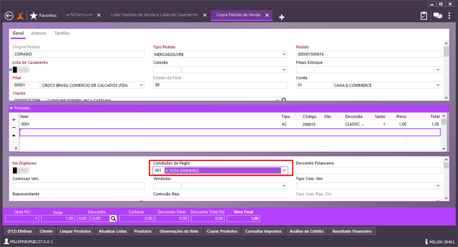Click the Desconto Financeiro field
The height and width of the screenshot is (247, 458).
pos(368,170)
